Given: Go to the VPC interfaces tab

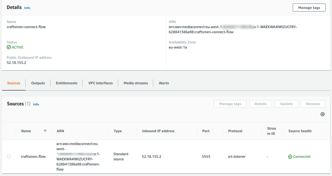Looking at the screenshot, I should [101, 83].
